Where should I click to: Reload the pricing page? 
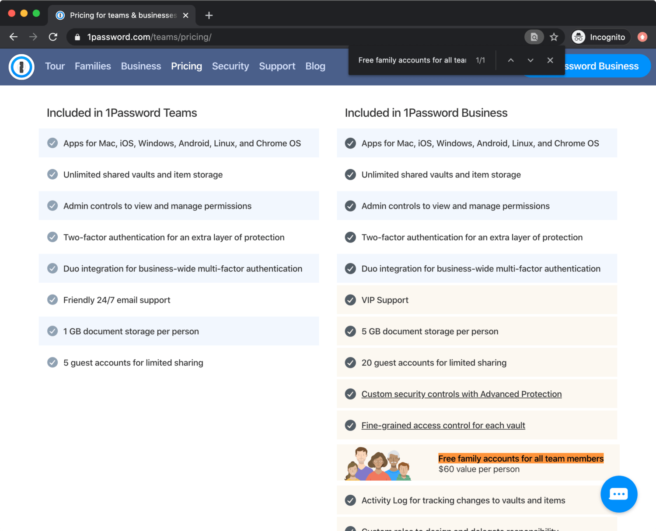(x=53, y=37)
